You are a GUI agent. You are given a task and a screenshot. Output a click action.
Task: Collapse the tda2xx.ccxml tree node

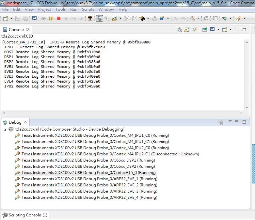(5, 130)
